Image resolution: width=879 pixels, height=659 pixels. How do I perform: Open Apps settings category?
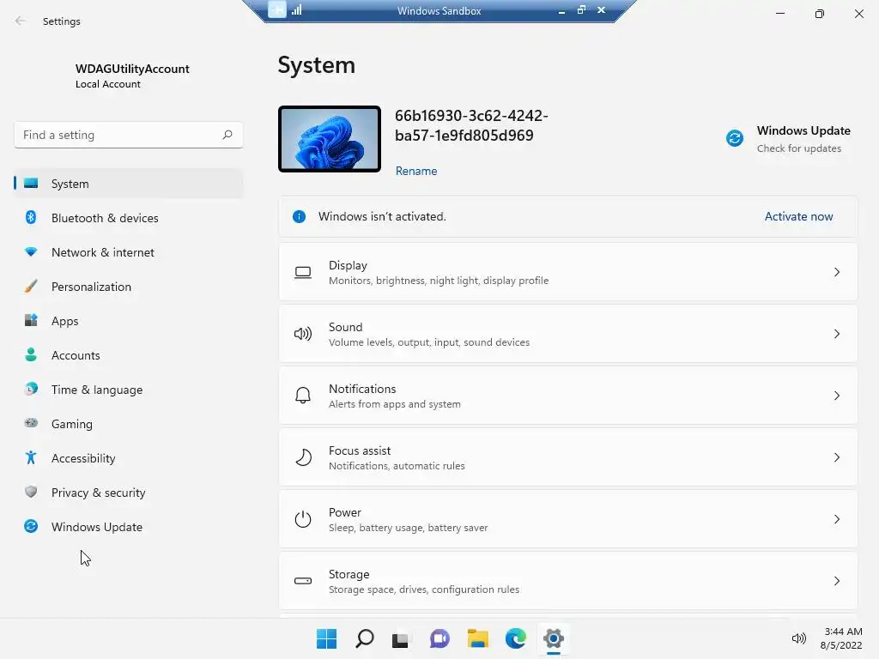[x=129, y=321]
